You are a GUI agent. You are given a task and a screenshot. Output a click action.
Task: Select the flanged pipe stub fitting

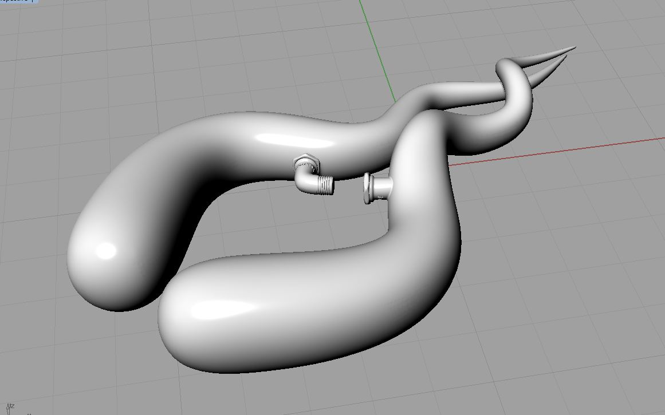[377, 188]
